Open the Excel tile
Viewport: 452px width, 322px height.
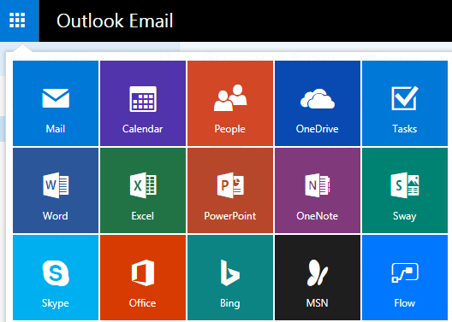pos(143,190)
